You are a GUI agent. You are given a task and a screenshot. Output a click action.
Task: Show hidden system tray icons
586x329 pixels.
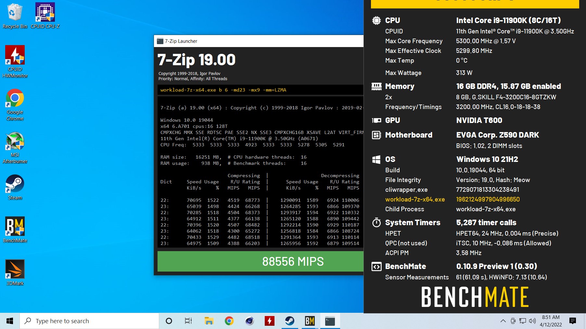[x=503, y=321]
